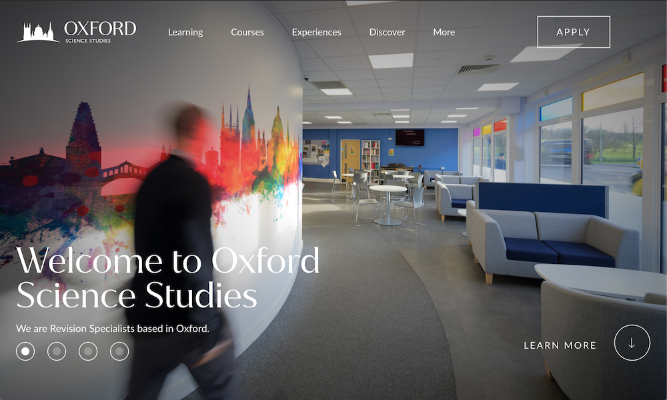The image size is (667, 400).
Task: Click the colorful Oxford skyline wall mural
Action: pos(149,170)
